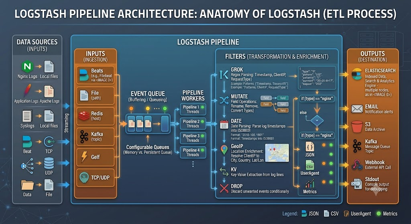Select the Stdout console output icon
The height and width of the screenshot is (224, 411).
356,184
